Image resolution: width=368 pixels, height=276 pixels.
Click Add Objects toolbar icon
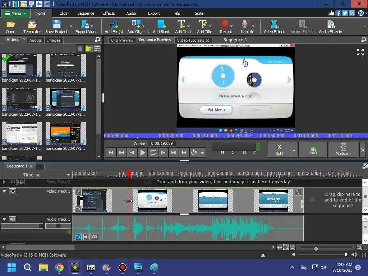pos(138,27)
